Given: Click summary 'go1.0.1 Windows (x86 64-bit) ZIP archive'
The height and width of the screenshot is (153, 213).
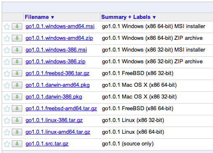Looking at the screenshot, I should click(x=153, y=38).
